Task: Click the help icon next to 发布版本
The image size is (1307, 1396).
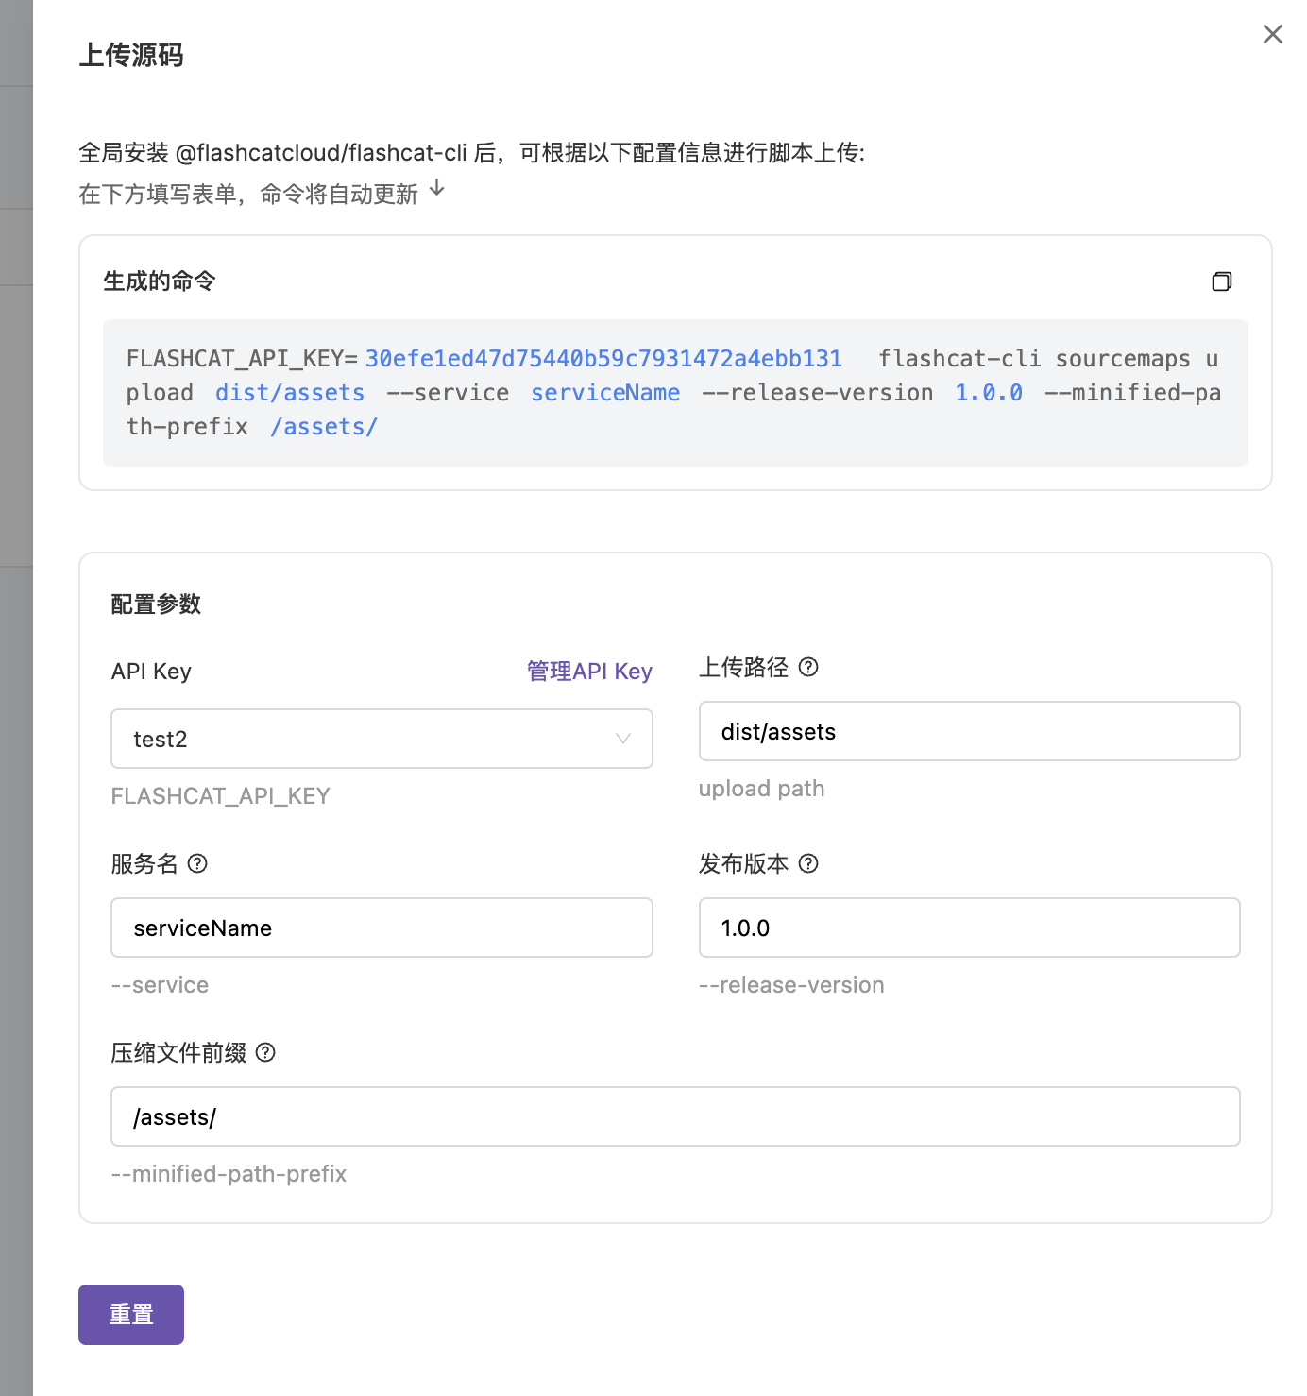Action: (808, 864)
